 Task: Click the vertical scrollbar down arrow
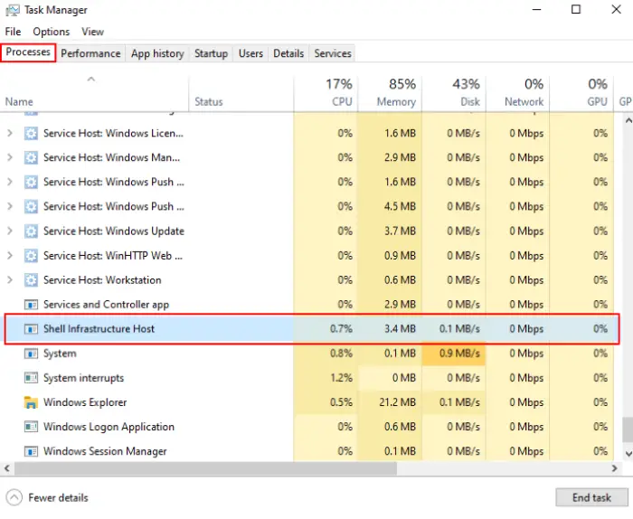[628, 454]
